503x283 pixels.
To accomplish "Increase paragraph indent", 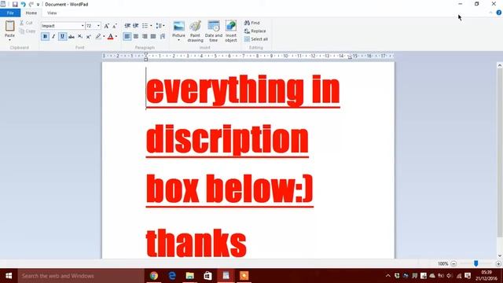I will [x=136, y=26].
